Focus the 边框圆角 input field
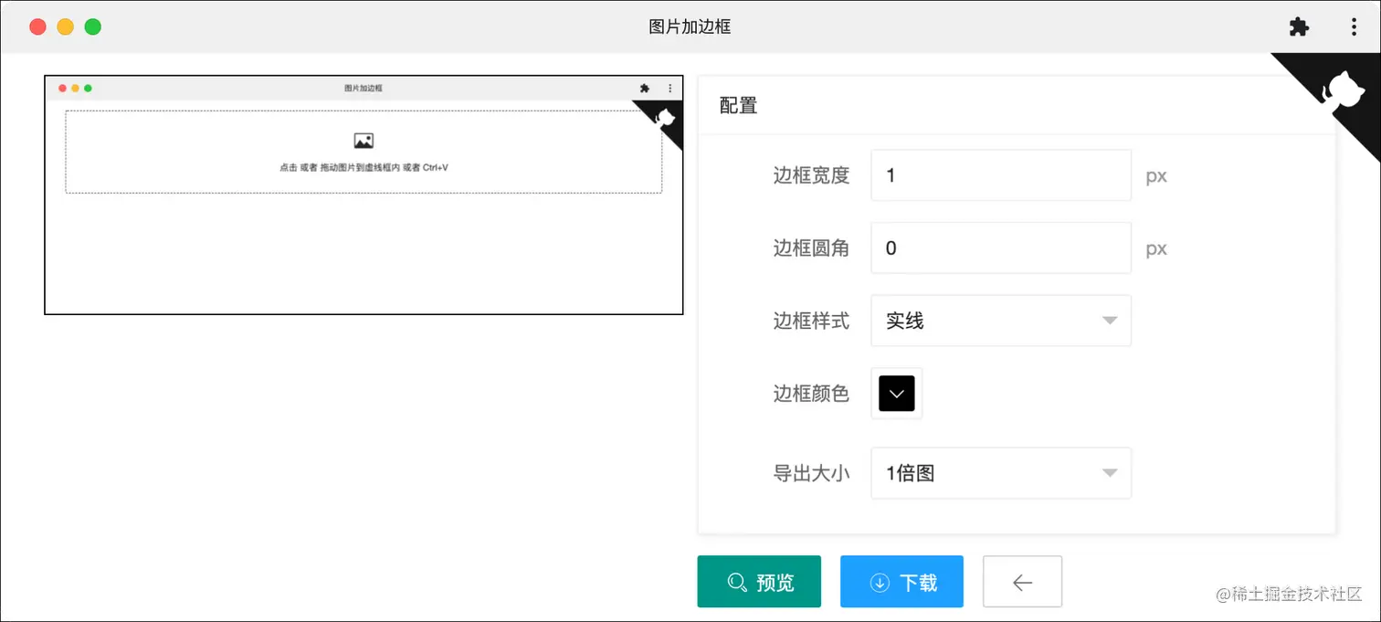Screen dimensions: 1381x622 coord(1001,248)
